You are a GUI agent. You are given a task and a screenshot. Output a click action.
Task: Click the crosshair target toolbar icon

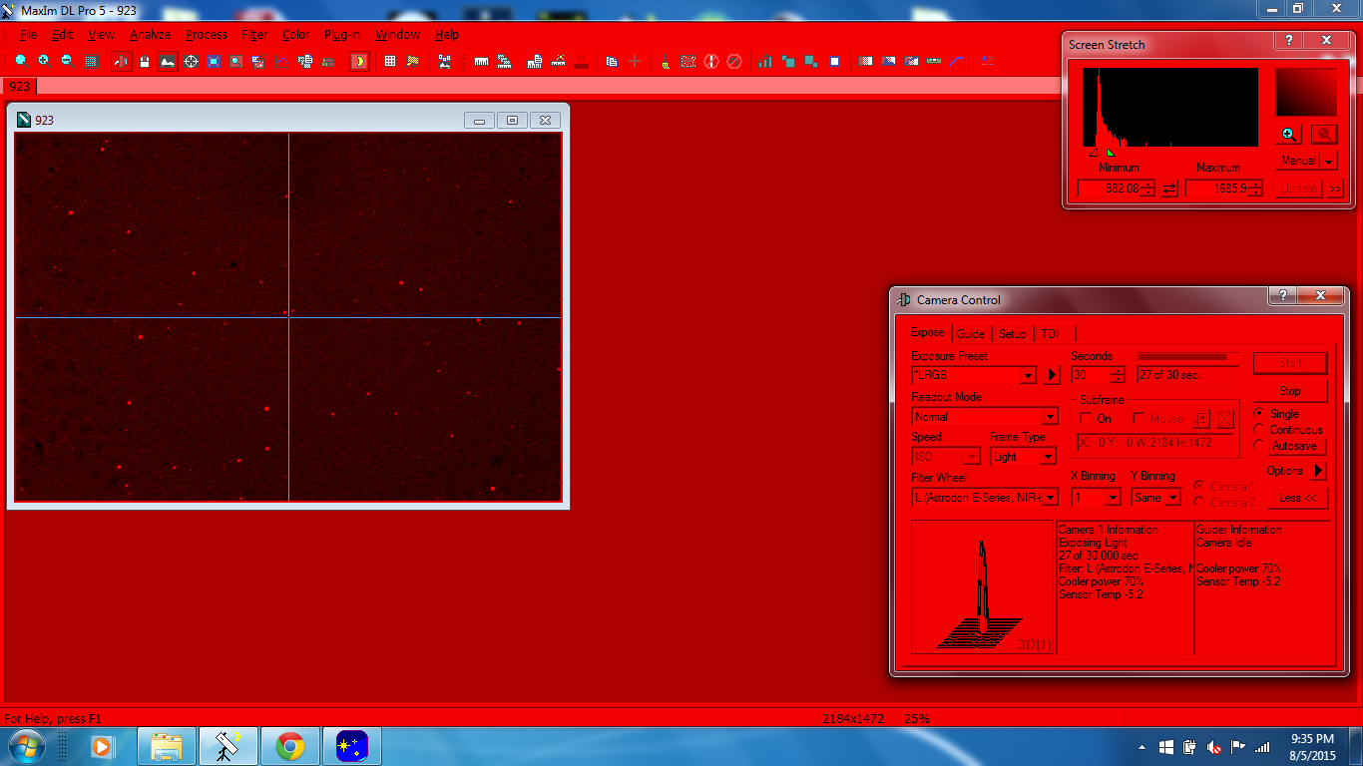(191, 61)
